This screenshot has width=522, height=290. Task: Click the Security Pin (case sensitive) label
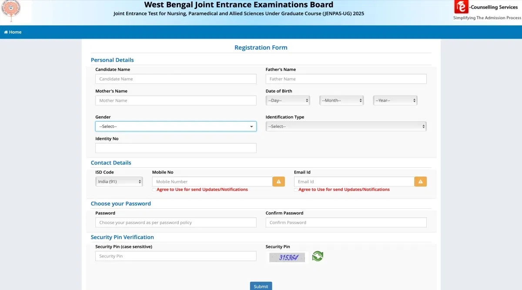124,247
